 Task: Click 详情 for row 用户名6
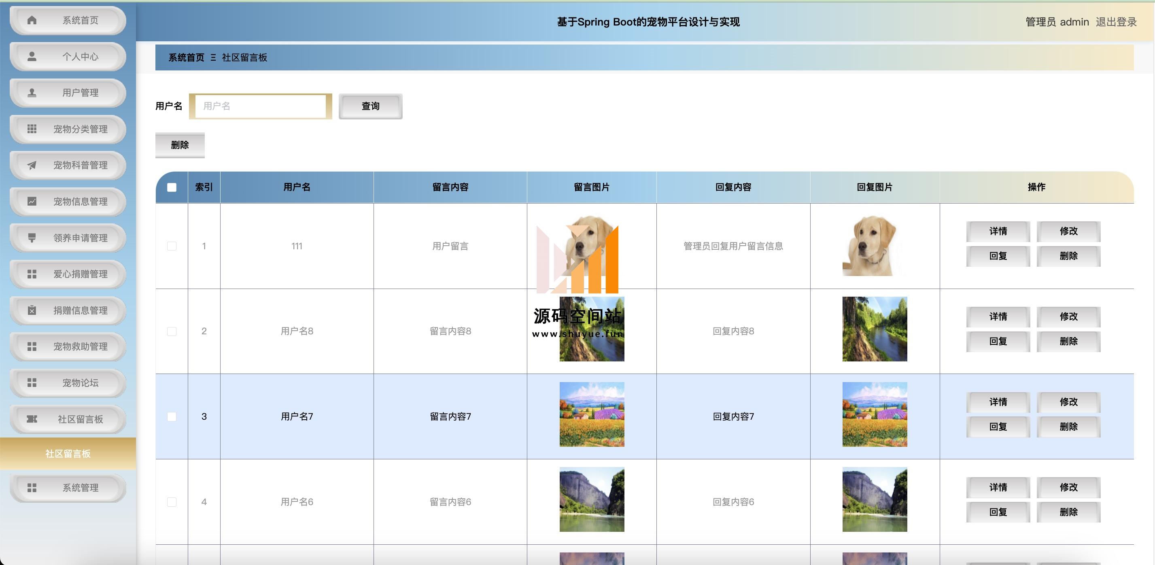(x=998, y=487)
